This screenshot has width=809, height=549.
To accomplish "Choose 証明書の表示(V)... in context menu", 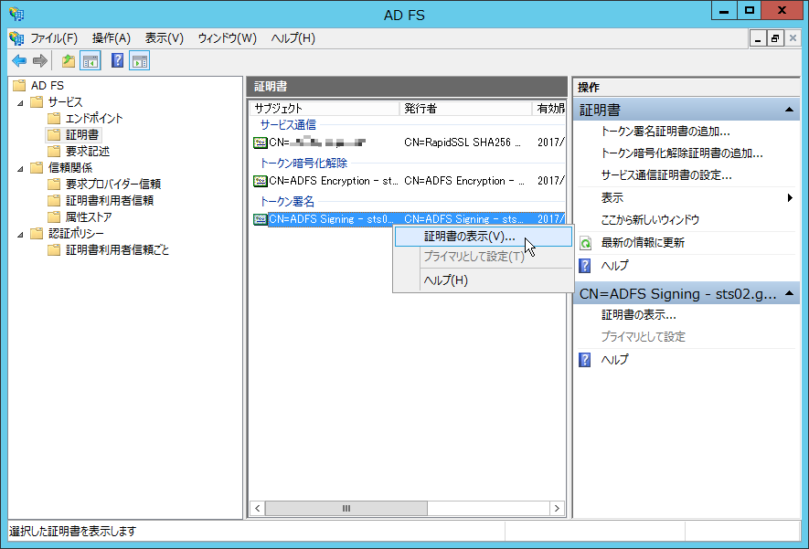I will 484,237.
